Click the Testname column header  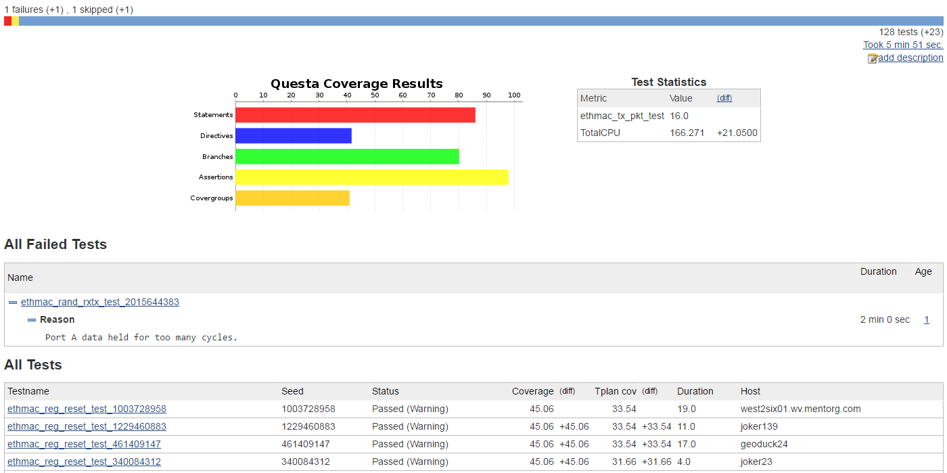[28, 391]
